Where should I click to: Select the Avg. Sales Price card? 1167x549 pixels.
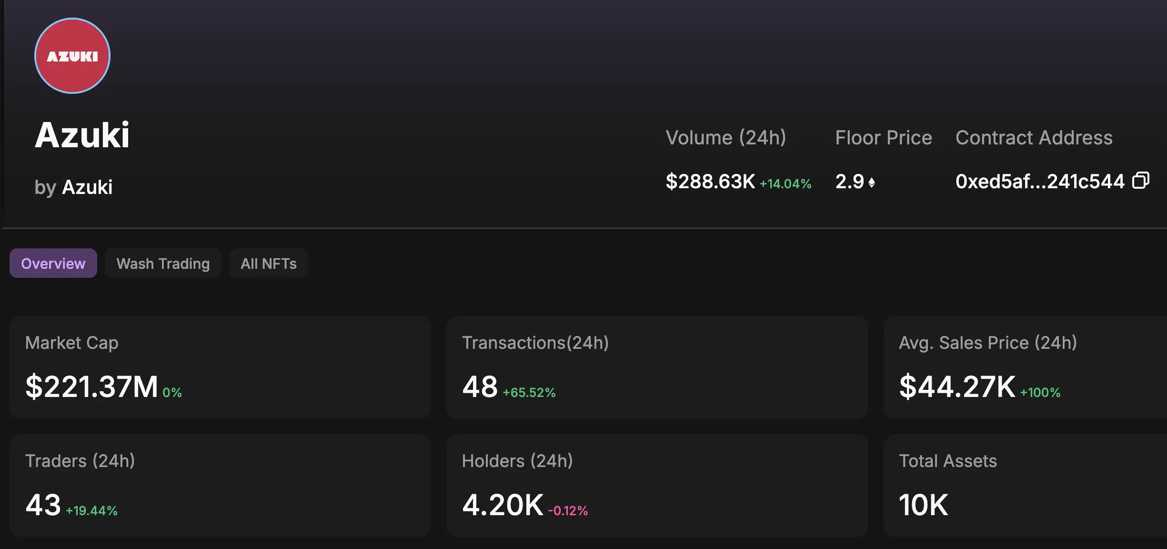(x=1023, y=368)
